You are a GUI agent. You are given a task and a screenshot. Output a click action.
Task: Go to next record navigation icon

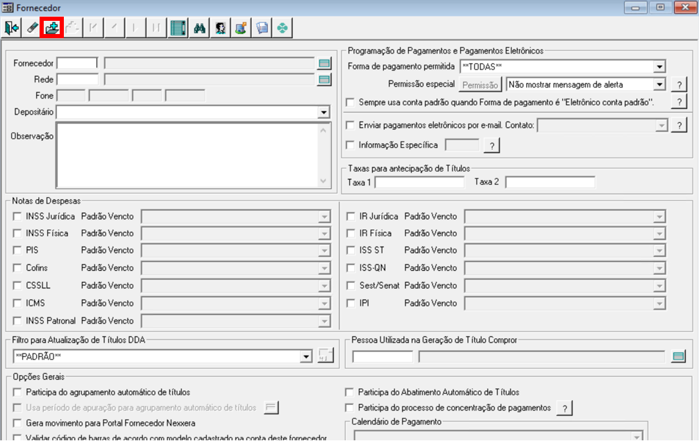[135, 28]
